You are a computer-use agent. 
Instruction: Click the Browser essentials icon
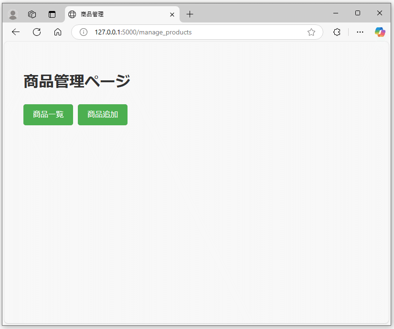point(337,32)
